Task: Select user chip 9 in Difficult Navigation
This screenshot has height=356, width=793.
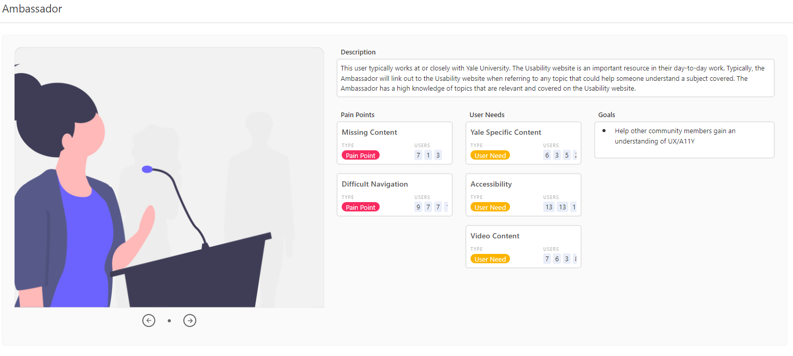Action: click(418, 207)
